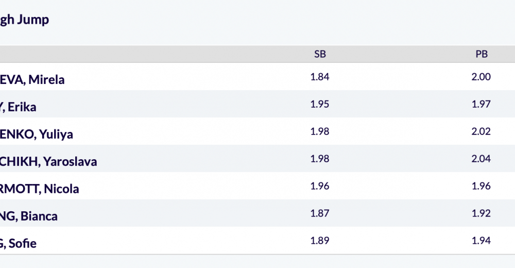This screenshot has height=268, width=515.
Task: Open NG, Bianca athlete link
Action: click(x=28, y=216)
